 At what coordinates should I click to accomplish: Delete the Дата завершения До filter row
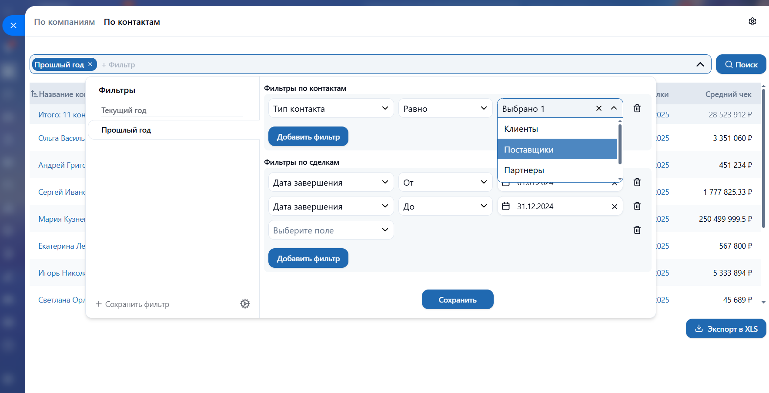click(x=637, y=206)
